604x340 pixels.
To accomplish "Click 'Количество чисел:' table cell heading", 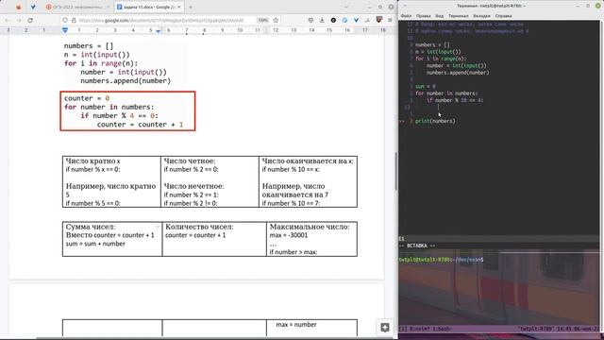I will (x=199, y=227).
